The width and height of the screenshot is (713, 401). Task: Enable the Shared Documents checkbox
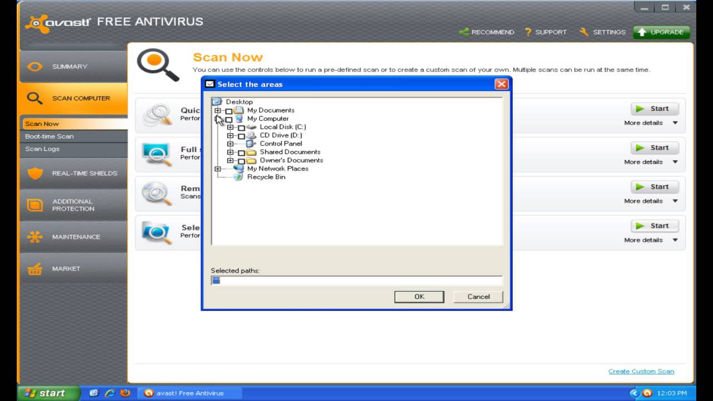241,153
